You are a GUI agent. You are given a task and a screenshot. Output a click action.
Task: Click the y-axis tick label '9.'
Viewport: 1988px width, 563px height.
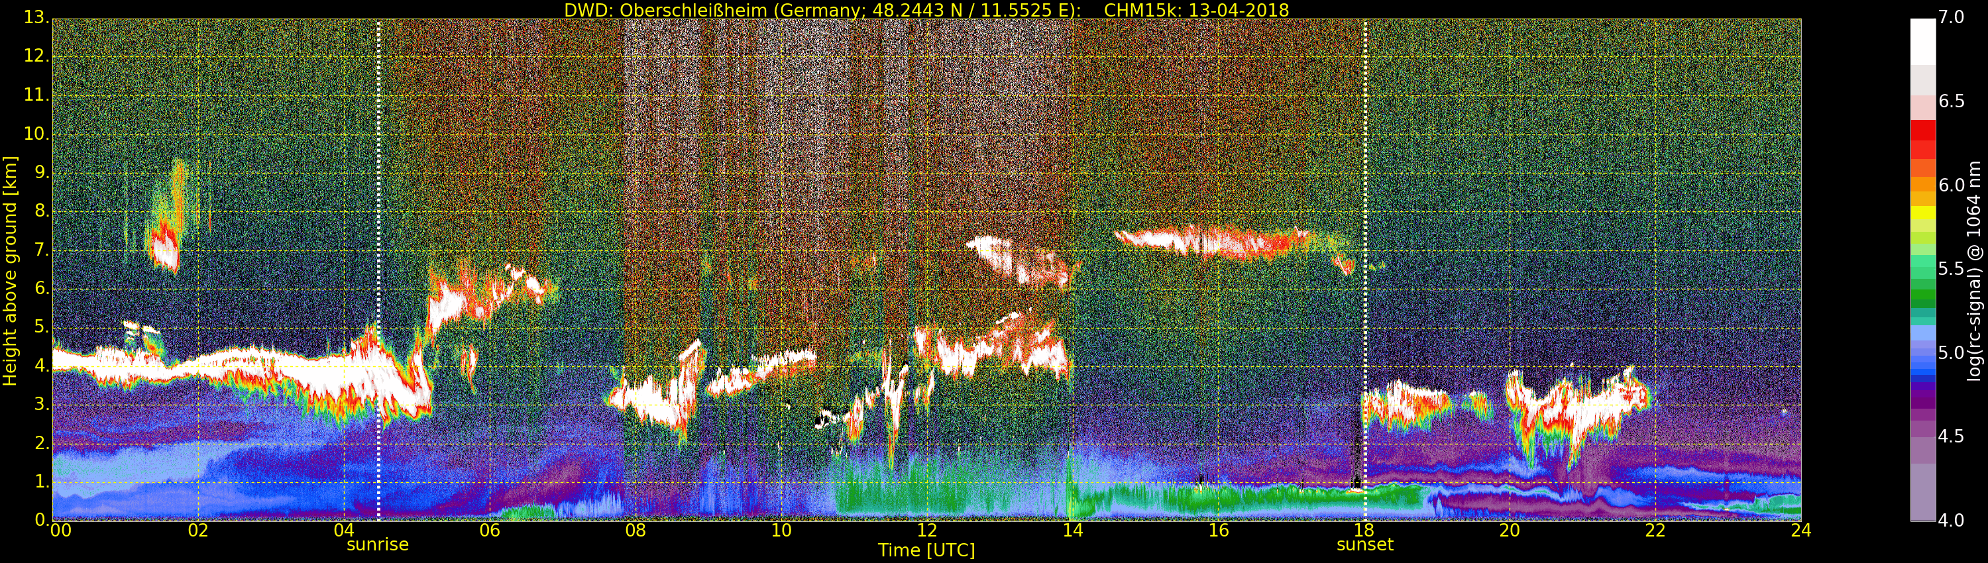pos(41,172)
